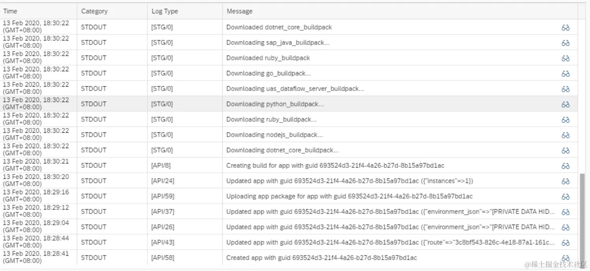
Task: View details icon for Downloading nodejs_buildpack row
Action: 566,135
